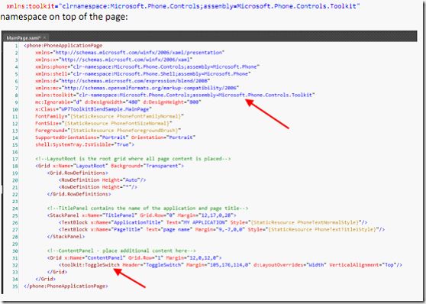426x304 pixels.
Task: Click xmlns:toolkit in the article text above editor
Action: pyautogui.click(x=31, y=5)
